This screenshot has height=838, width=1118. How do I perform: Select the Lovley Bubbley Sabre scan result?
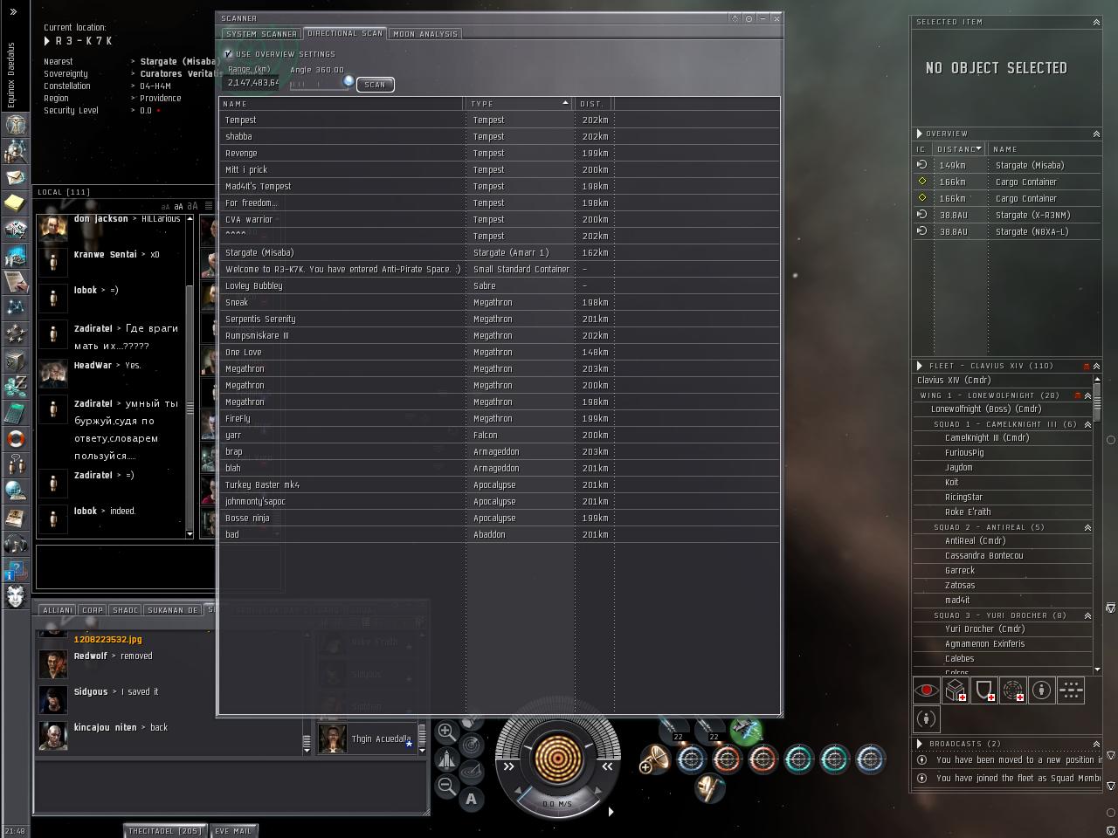500,285
